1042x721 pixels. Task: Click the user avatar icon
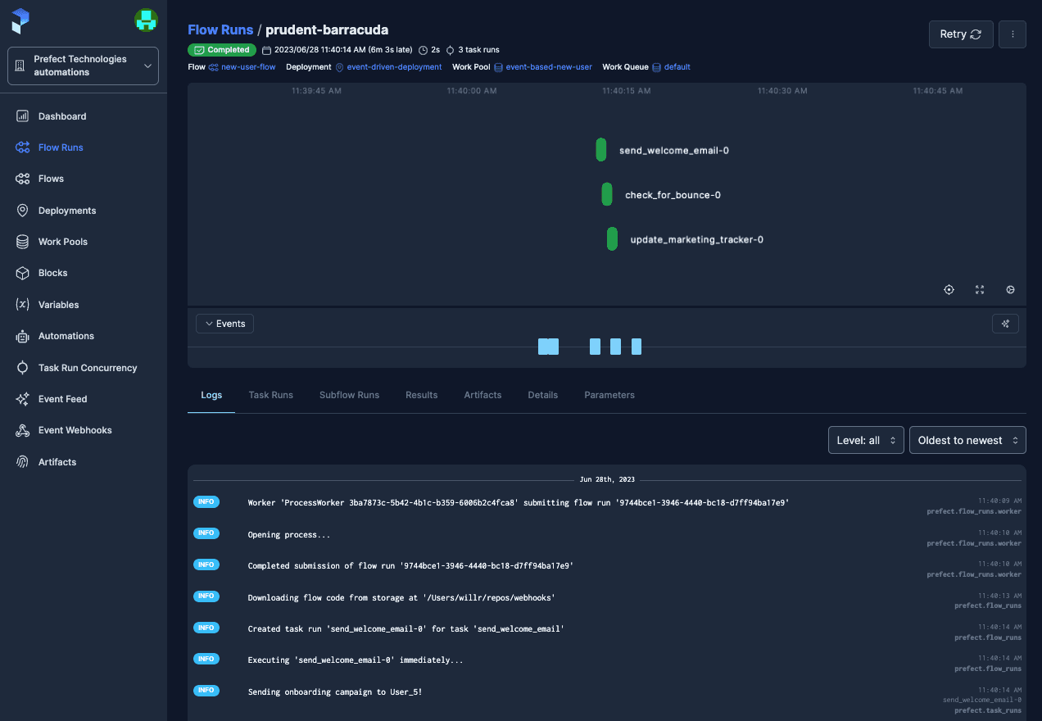tap(146, 20)
